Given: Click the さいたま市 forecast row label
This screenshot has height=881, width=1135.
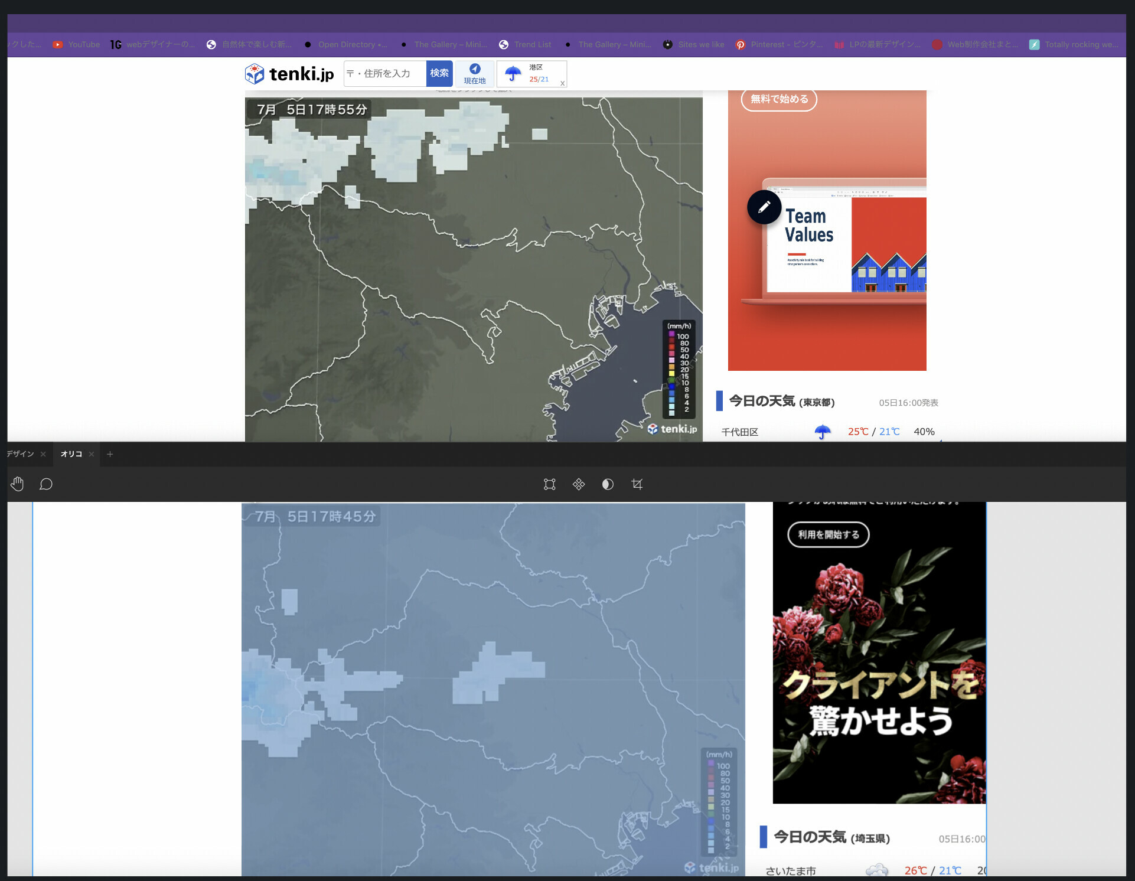Looking at the screenshot, I should tap(791, 871).
